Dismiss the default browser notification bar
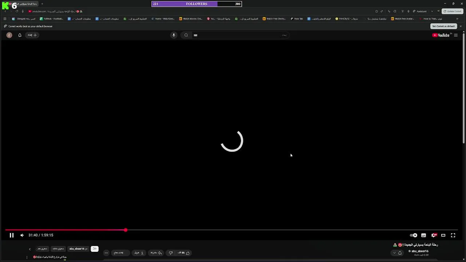The width and height of the screenshot is (466, 262). pyautogui.click(x=461, y=26)
